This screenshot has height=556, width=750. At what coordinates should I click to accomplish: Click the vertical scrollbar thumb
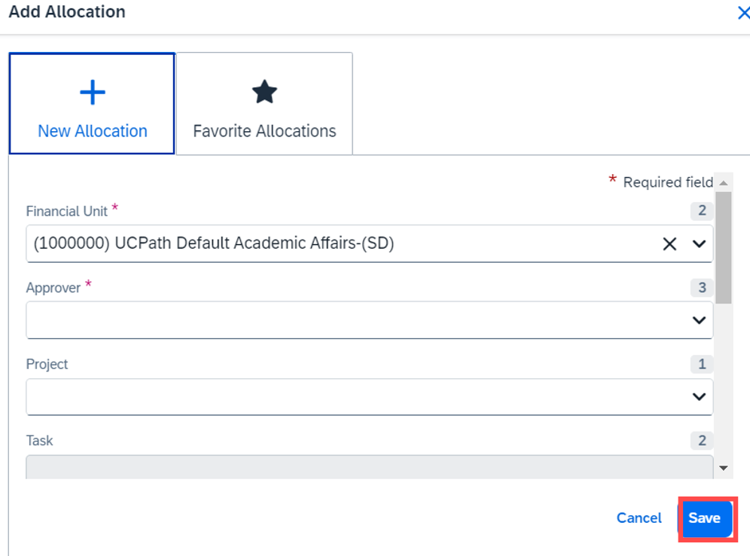click(724, 247)
